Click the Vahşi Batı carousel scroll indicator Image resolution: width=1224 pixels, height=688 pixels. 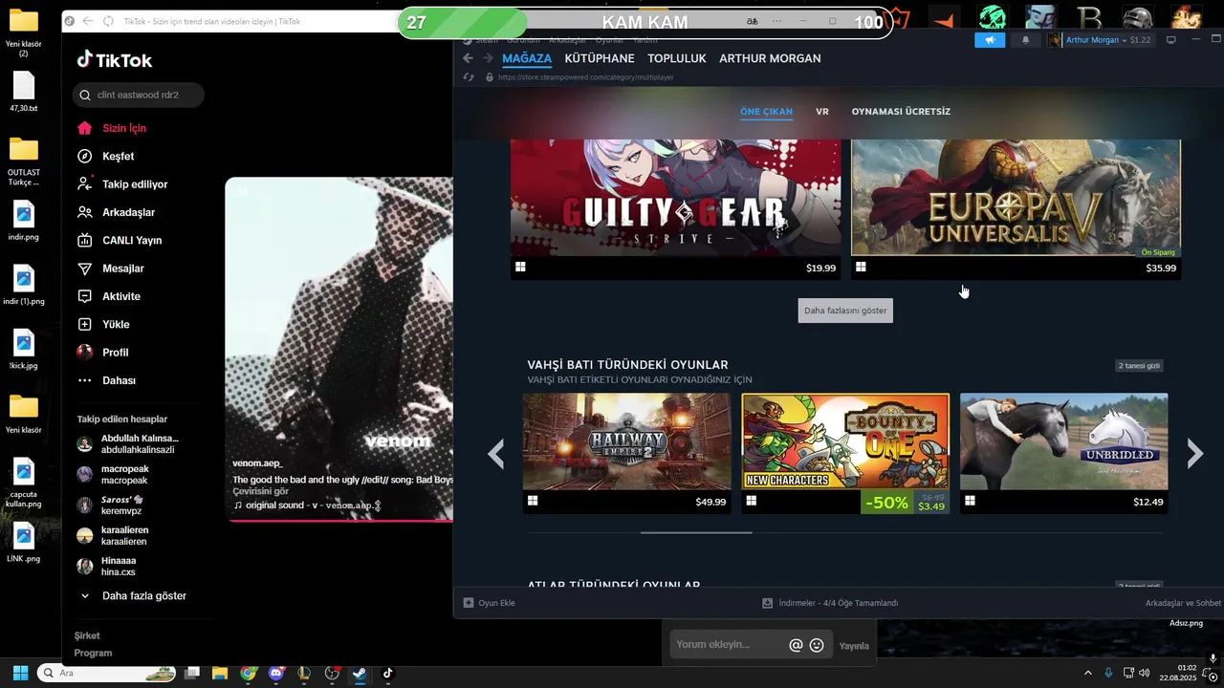click(x=696, y=532)
